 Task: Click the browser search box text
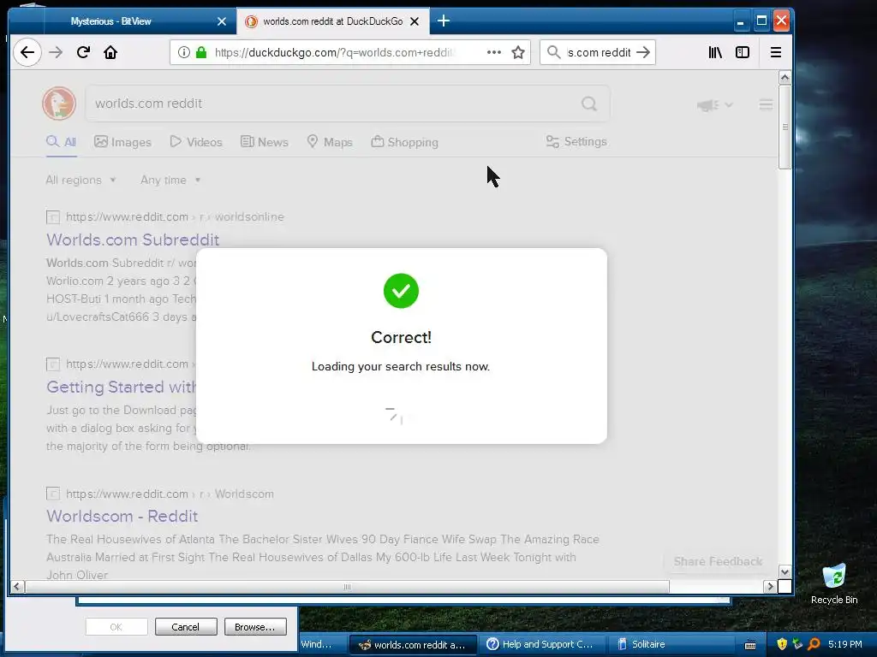click(x=599, y=52)
